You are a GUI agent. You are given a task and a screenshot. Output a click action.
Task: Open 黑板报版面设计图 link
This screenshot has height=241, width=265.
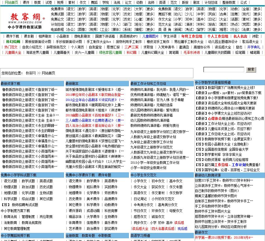(38, 42)
